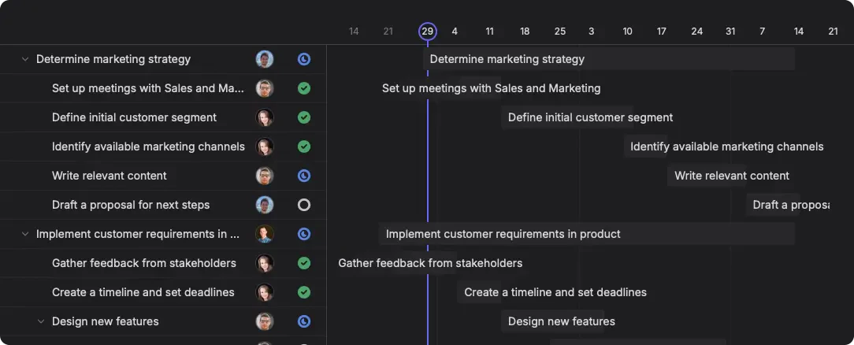Open assignee avatar for Identify available marketing channels
The width and height of the screenshot is (854, 345).
[x=265, y=147]
